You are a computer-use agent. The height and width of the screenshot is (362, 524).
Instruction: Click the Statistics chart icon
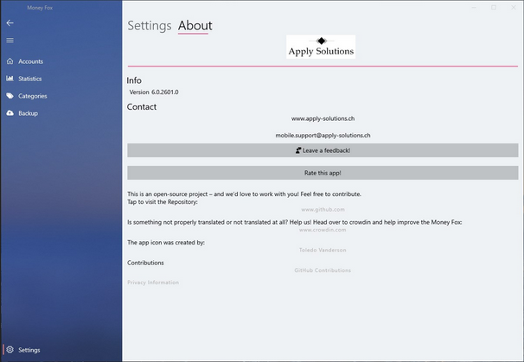tap(10, 79)
